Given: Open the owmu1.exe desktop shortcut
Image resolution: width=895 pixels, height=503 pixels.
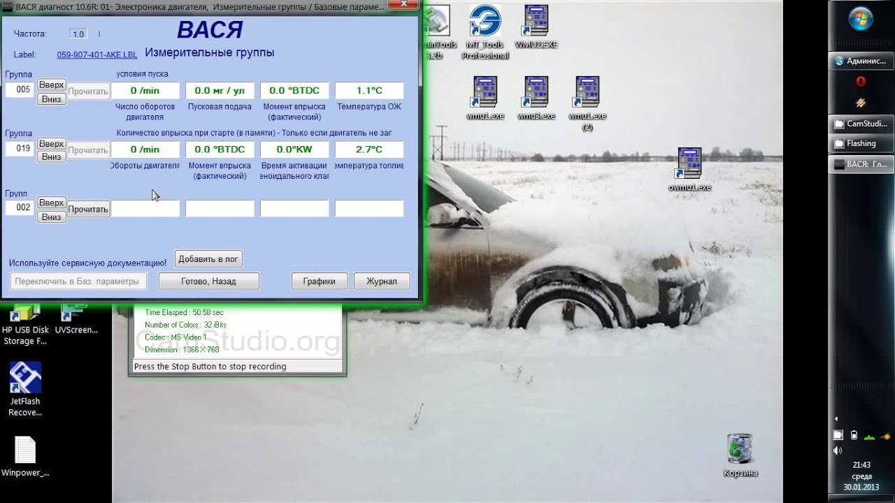Looking at the screenshot, I should [x=689, y=170].
